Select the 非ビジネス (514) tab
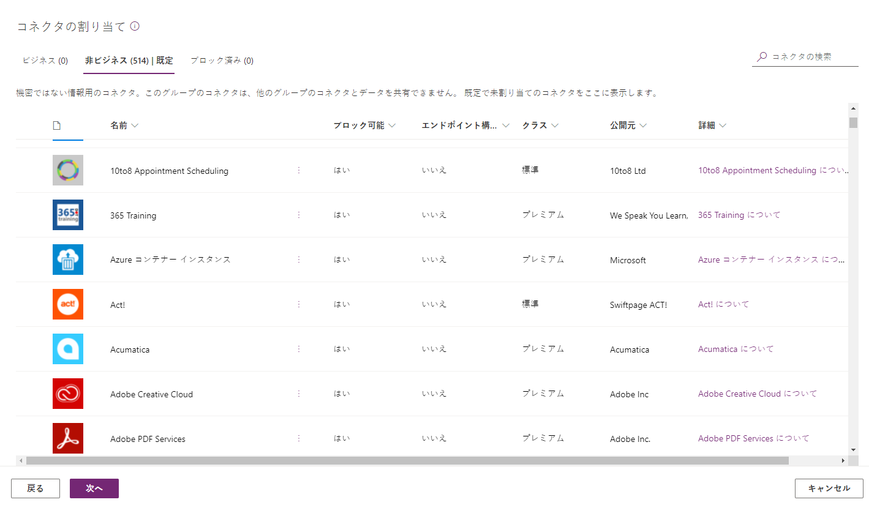The height and width of the screenshot is (505, 869). click(129, 61)
